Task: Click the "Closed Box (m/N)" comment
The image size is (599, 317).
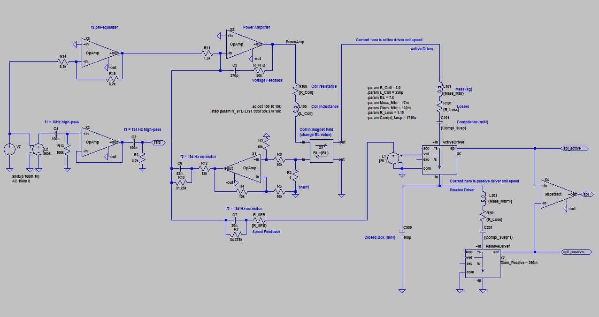Action: (x=380, y=237)
